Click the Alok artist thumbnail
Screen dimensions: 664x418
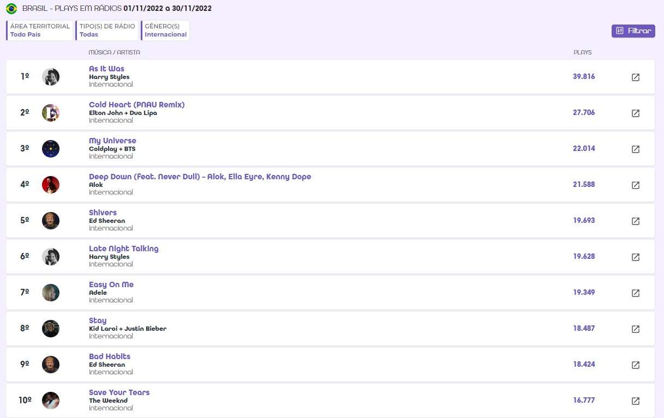tap(51, 185)
